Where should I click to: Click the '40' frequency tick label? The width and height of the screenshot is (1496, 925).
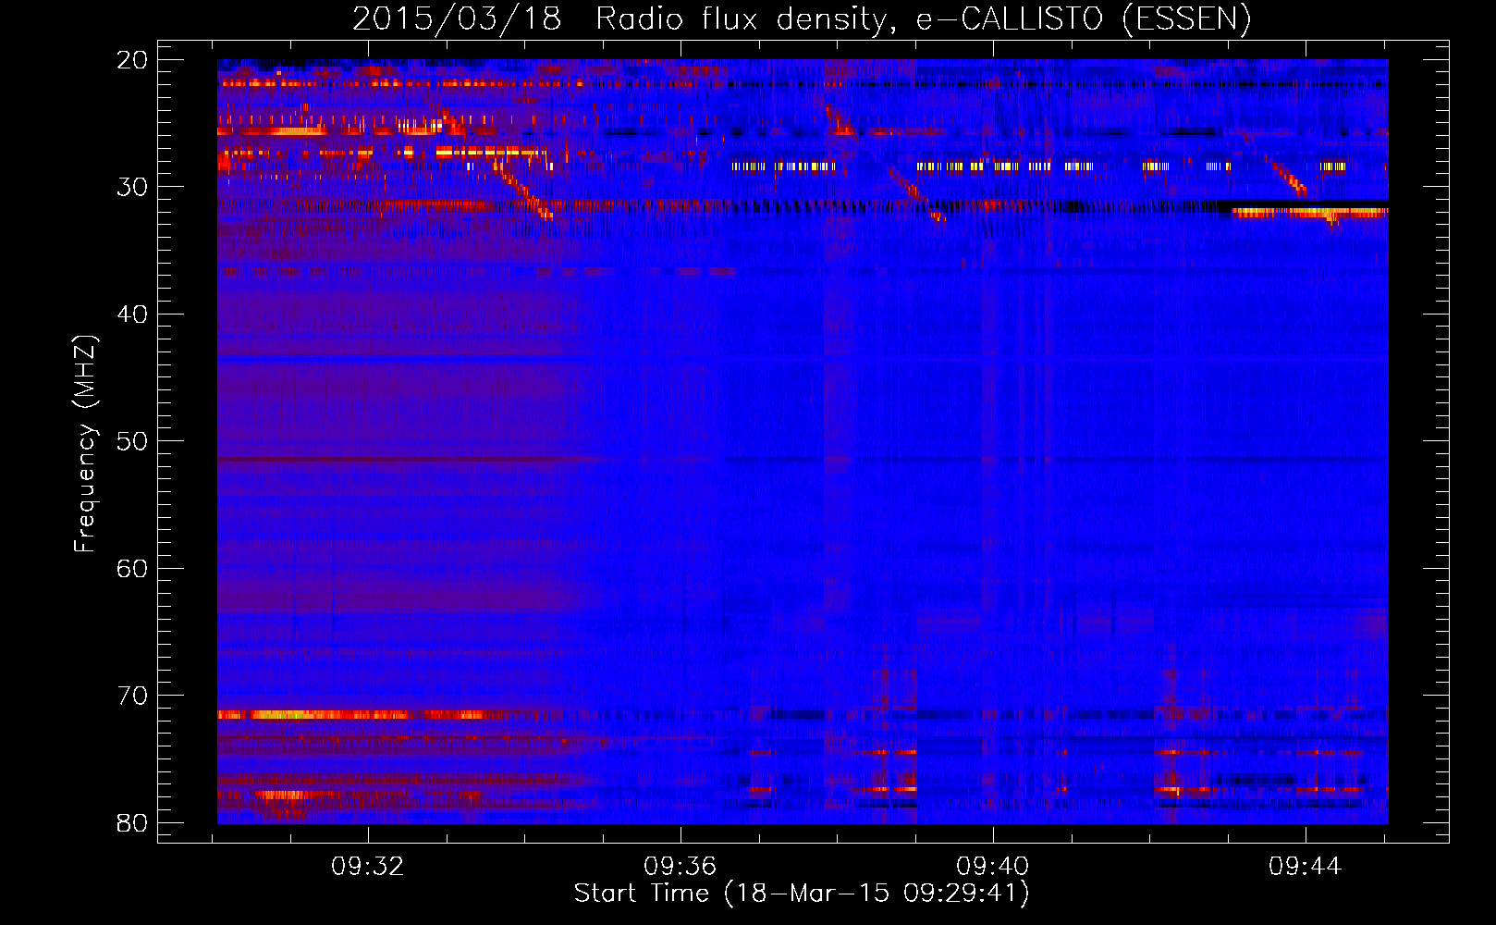tap(132, 314)
